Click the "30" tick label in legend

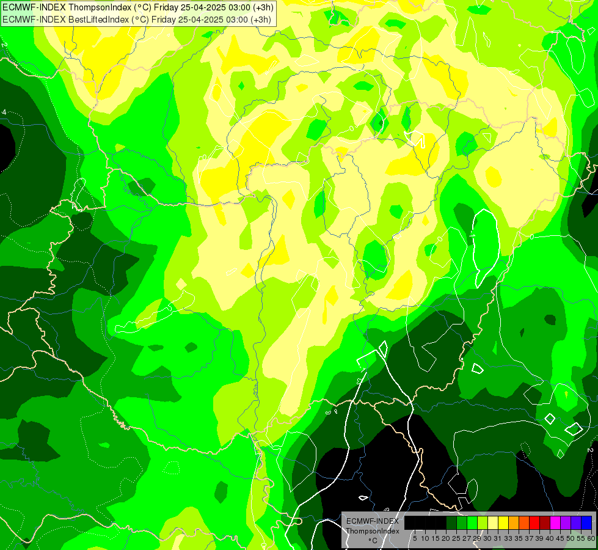tap(487, 538)
